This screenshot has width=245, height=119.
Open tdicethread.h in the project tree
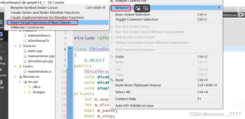point(38,41)
